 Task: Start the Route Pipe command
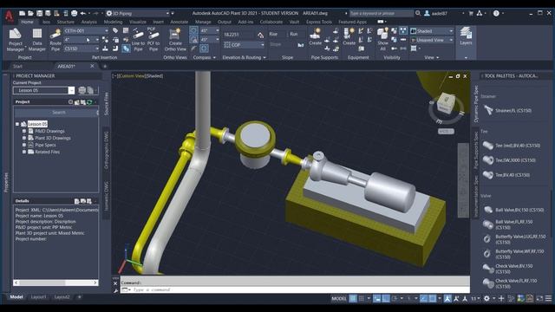pyautogui.click(x=55, y=40)
